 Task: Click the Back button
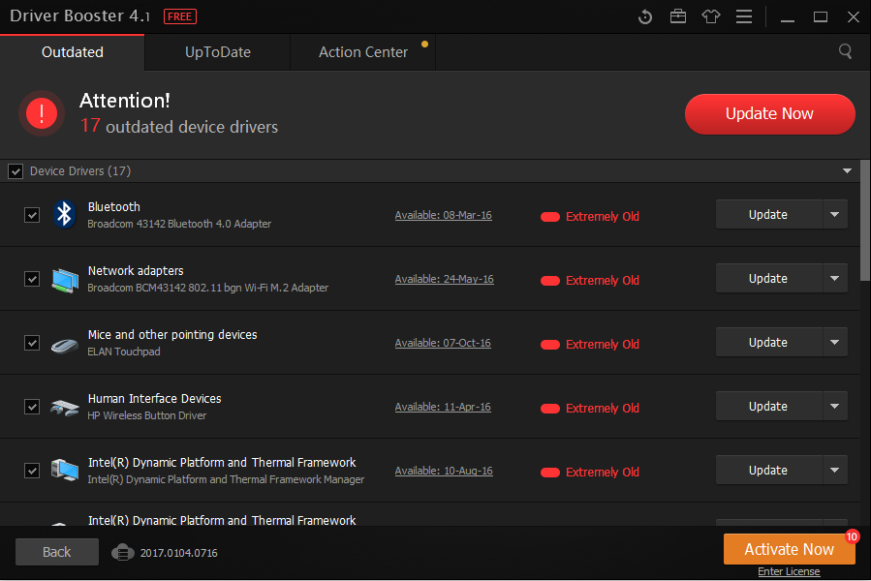(57, 552)
